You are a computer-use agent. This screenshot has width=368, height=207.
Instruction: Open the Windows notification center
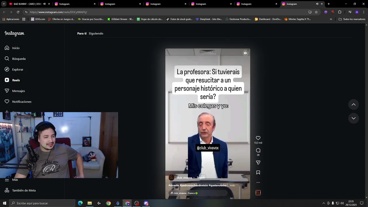(362, 203)
